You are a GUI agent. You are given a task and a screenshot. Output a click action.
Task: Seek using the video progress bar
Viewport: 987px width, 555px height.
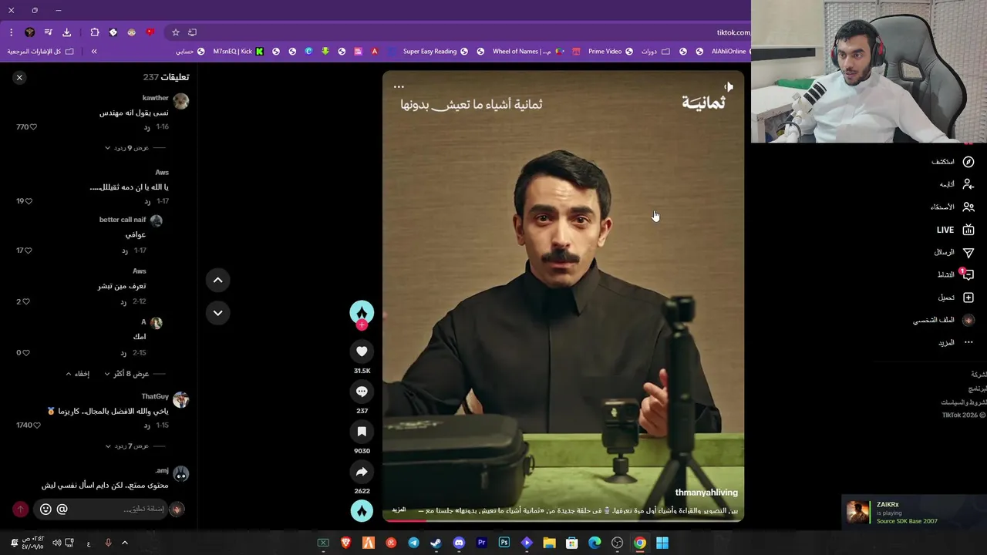click(x=563, y=520)
